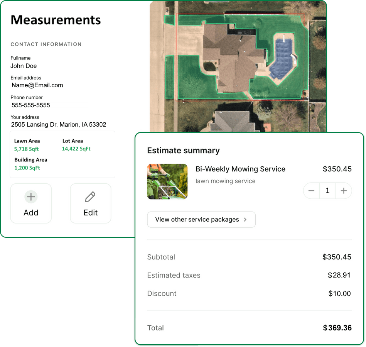Click the Building Area 1,200 SqFt value

pos(27,168)
